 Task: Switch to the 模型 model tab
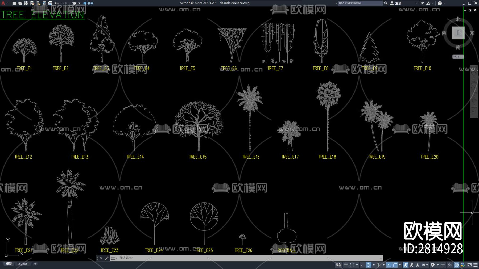9,264
